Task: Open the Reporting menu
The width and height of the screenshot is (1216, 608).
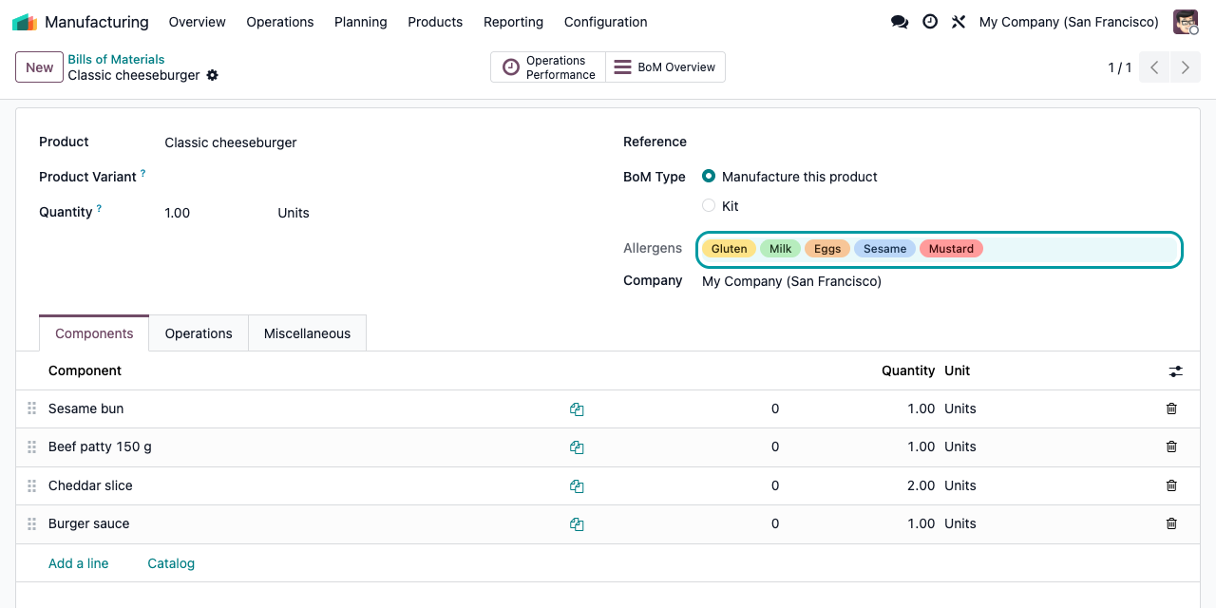Action: pyautogui.click(x=513, y=22)
